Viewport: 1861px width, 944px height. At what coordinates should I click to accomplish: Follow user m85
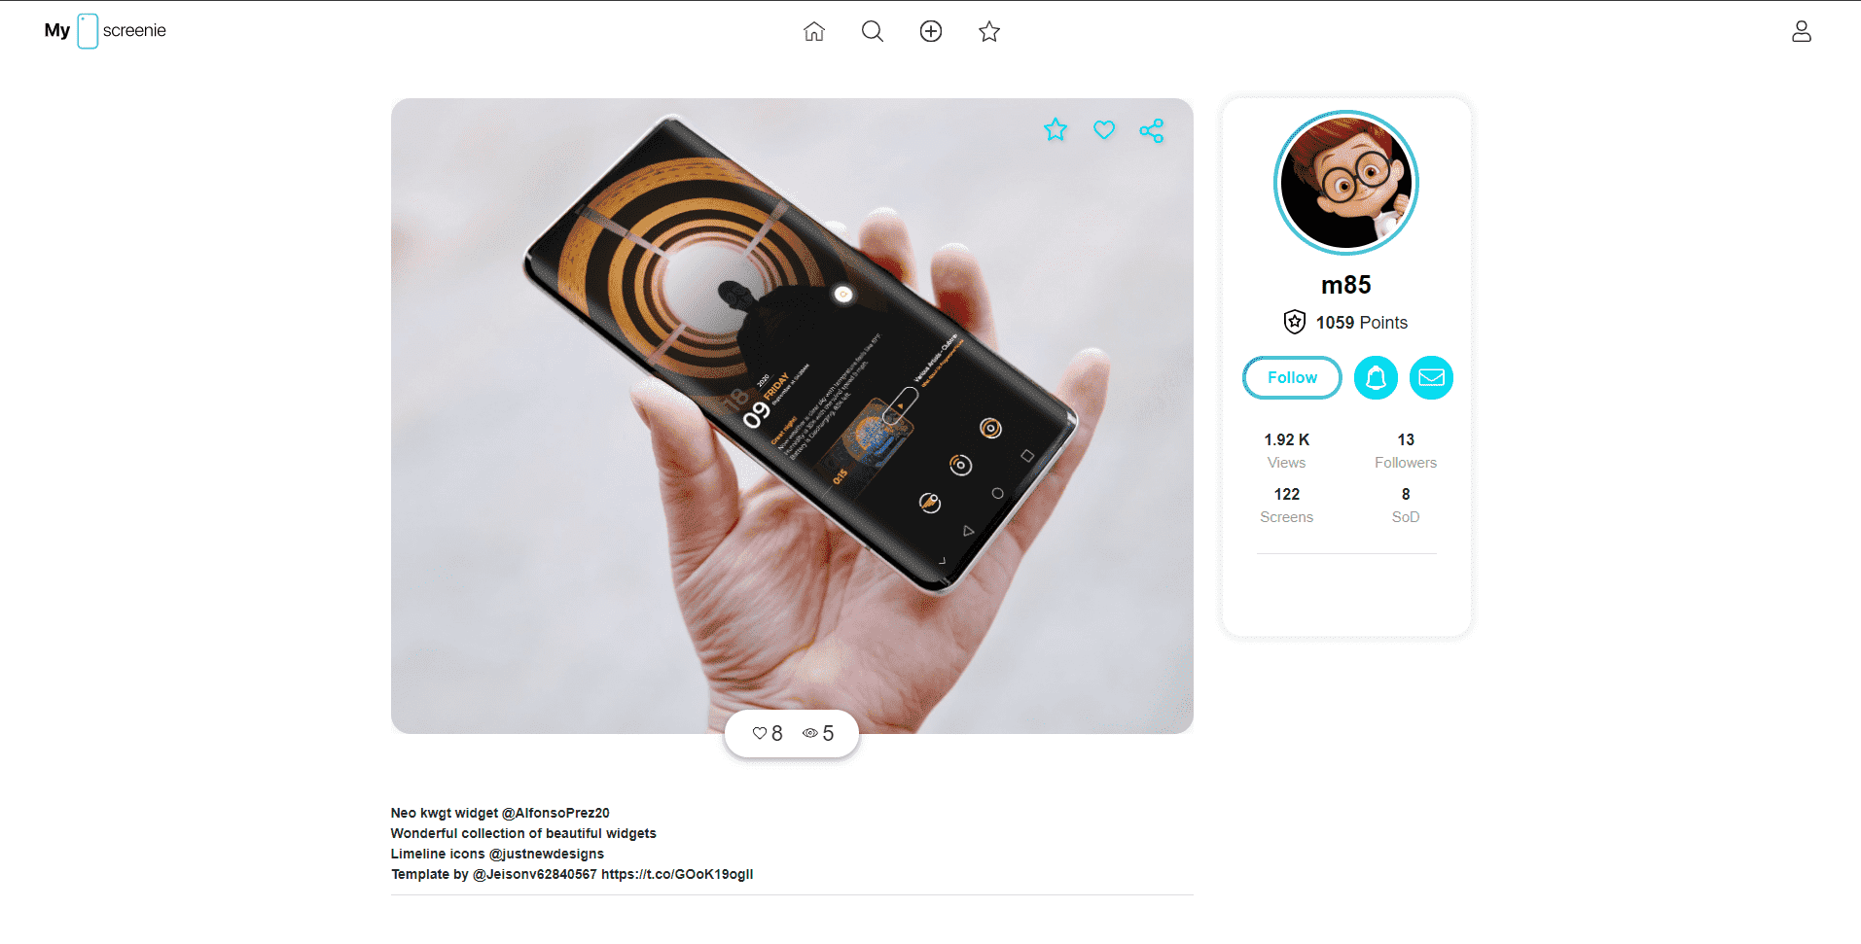point(1292,377)
